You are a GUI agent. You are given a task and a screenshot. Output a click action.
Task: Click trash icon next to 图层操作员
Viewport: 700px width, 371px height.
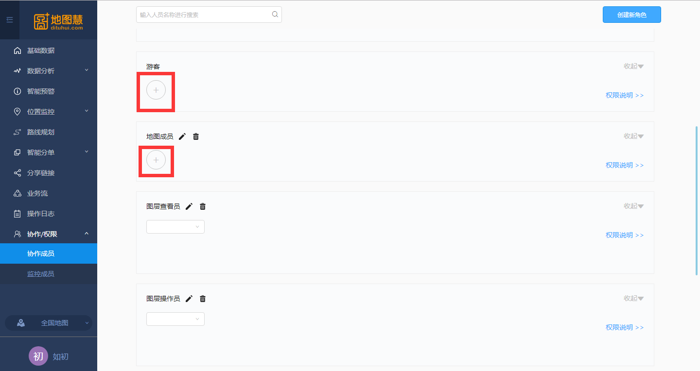(x=203, y=299)
